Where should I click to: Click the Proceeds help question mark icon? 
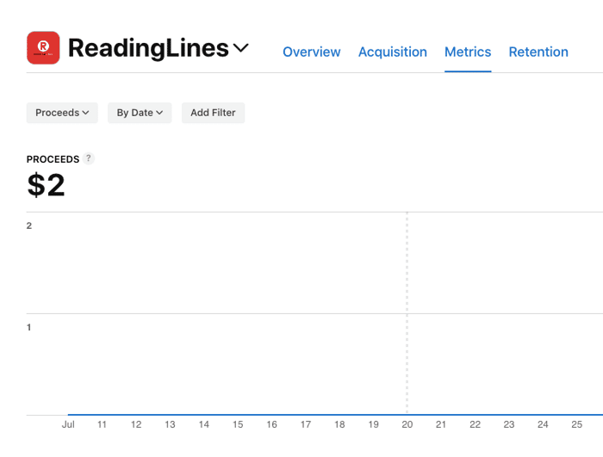click(x=89, y=158)
